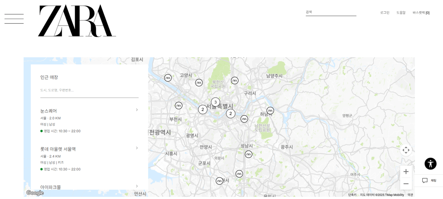Click the cluster marker labeled 3
Screen dimensions: 443x199
(x=215, y=102)
